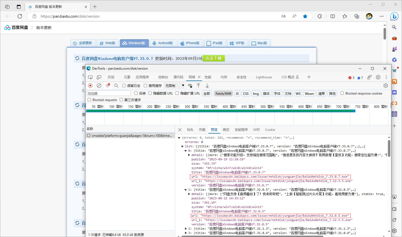Collapse the list array node
The image size is (402, 237).
click(182, 147)
